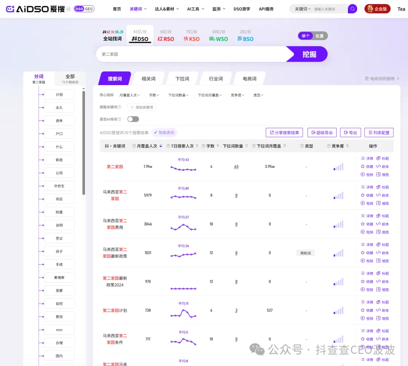Toggle the 是否AI排词 switch

pos(133,119)
